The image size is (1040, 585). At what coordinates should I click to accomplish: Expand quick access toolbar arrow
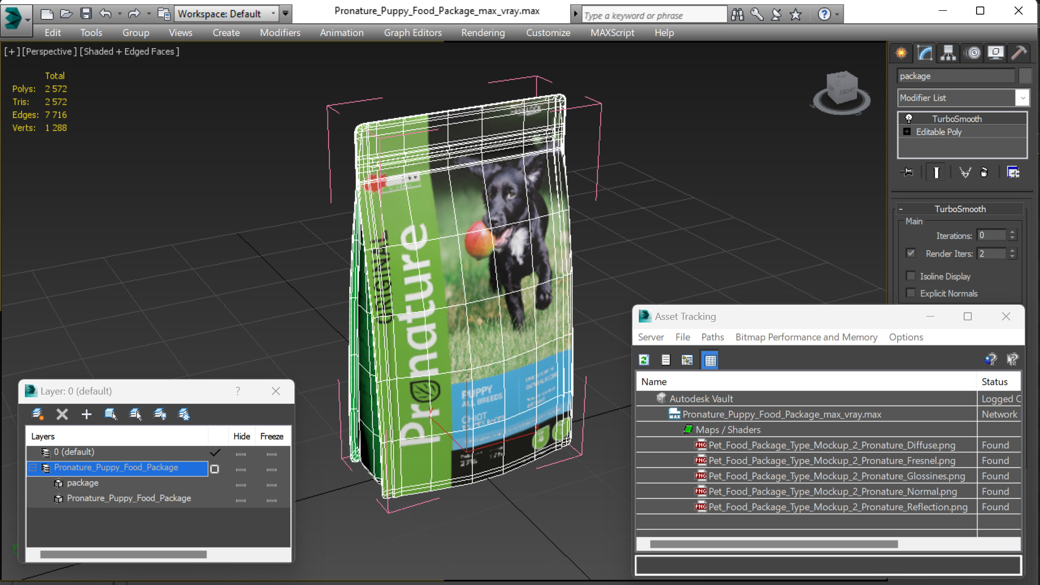coord(285,14)
